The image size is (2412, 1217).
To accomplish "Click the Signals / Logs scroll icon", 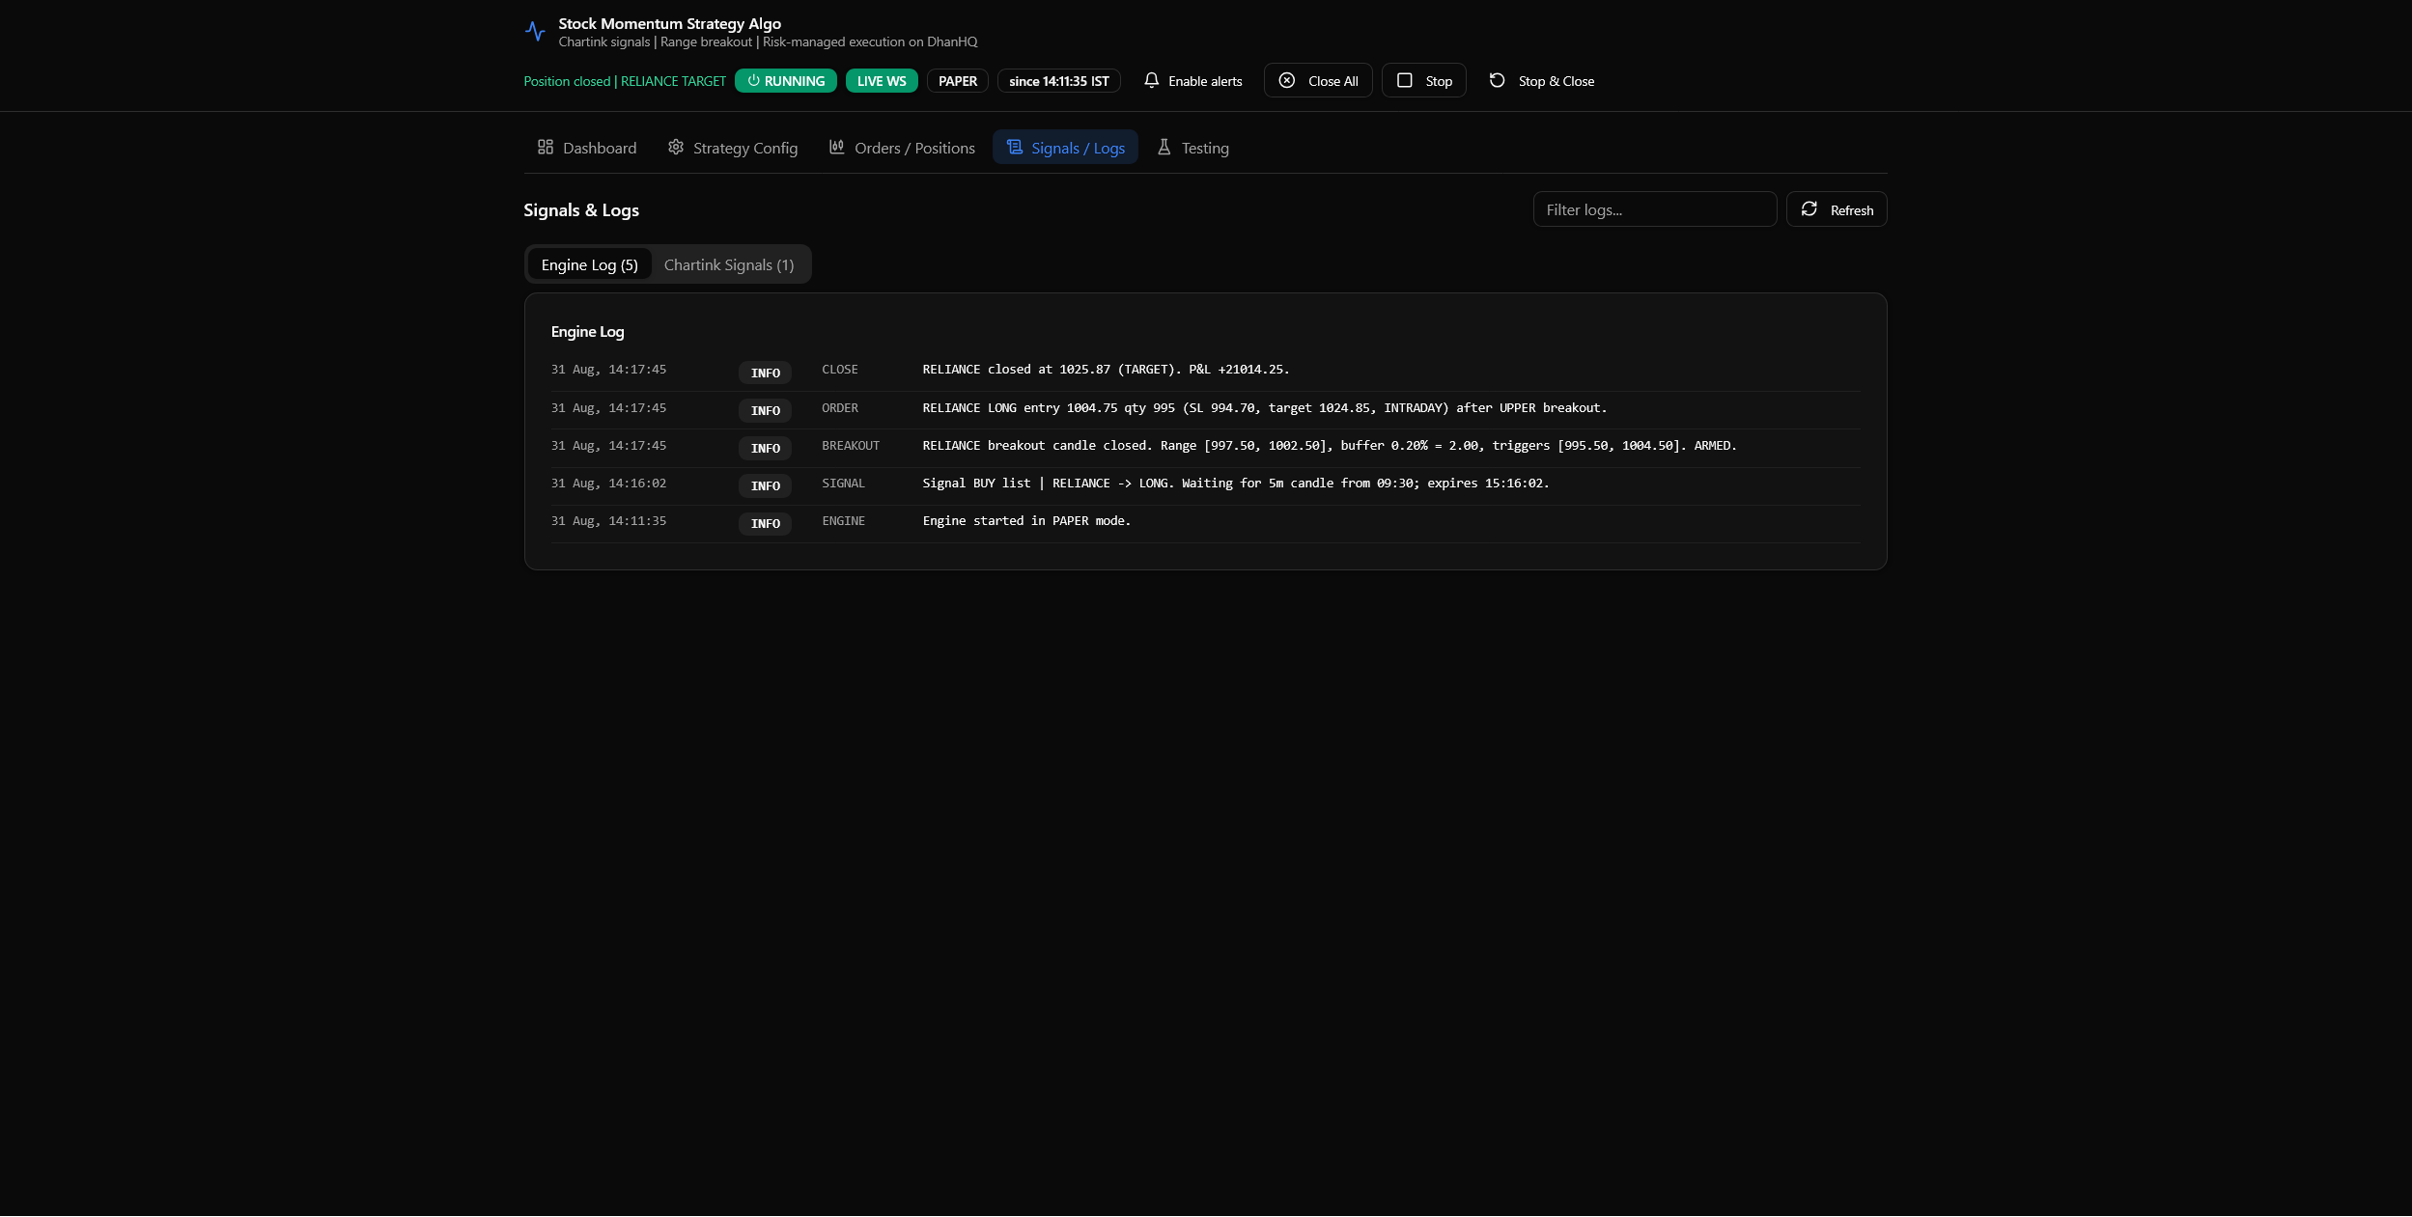I will click(1014, 147).
